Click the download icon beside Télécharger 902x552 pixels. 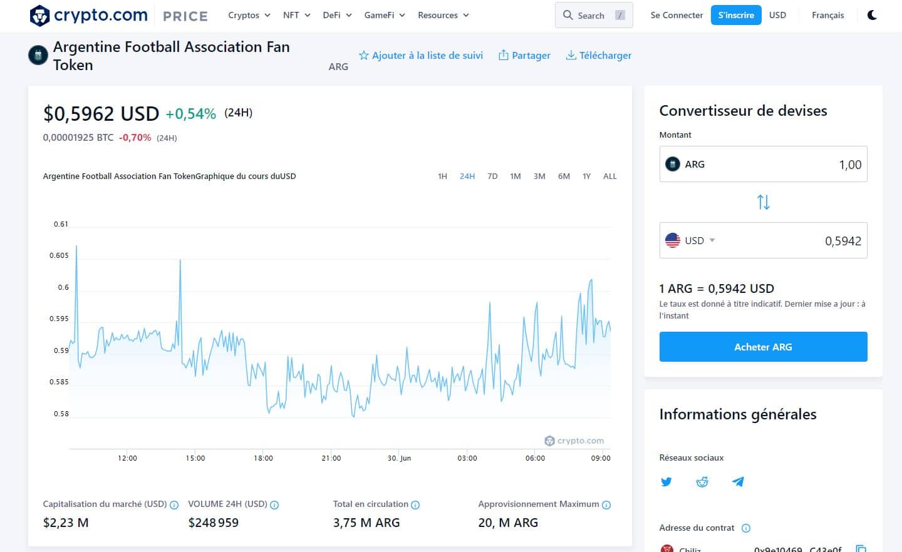click(571, 55)
